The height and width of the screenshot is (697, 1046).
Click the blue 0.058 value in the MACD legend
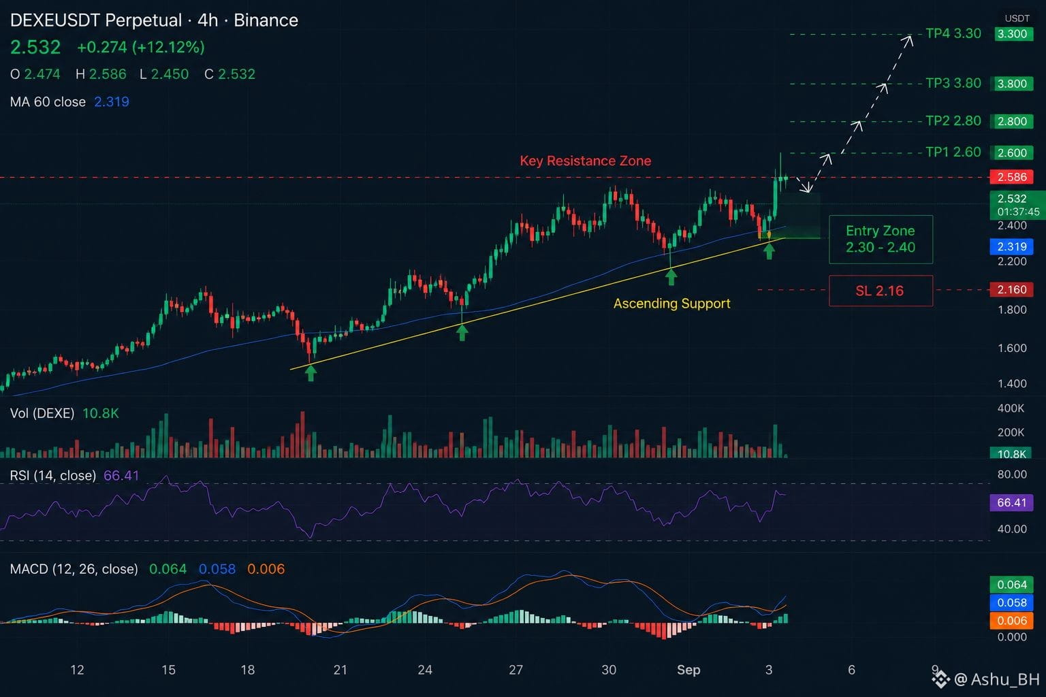[217, 569]
